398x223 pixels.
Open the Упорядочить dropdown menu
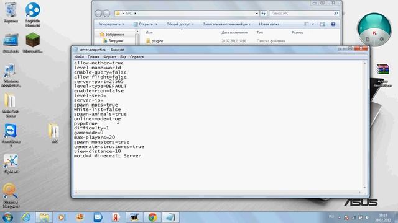click(x=111, y=24)
